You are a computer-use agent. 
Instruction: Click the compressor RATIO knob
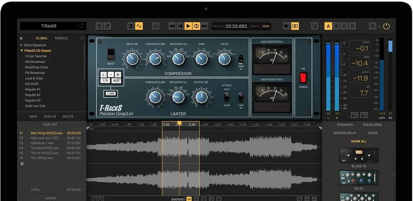[224, 59]
